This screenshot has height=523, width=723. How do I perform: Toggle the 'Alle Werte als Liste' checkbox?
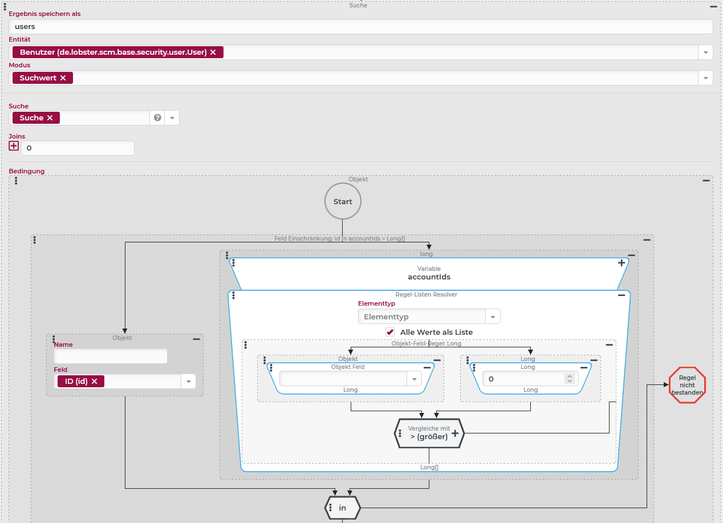[x=391, y=332]
